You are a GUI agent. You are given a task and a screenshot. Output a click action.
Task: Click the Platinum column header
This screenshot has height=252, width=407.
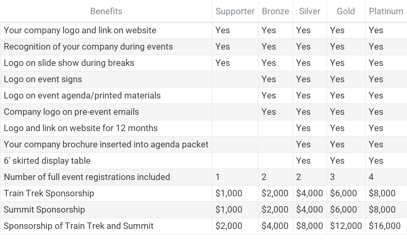(386, 11)
